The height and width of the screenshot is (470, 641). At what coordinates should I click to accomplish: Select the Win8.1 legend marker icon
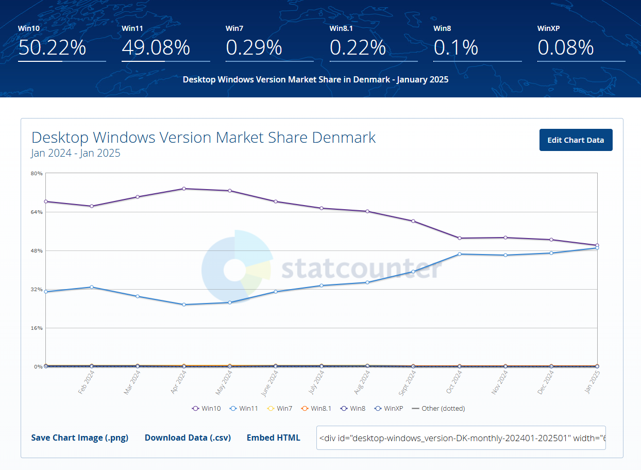click(305, 408)
